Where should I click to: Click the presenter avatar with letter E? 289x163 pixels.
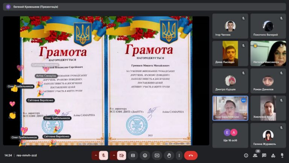pos(8,7)
